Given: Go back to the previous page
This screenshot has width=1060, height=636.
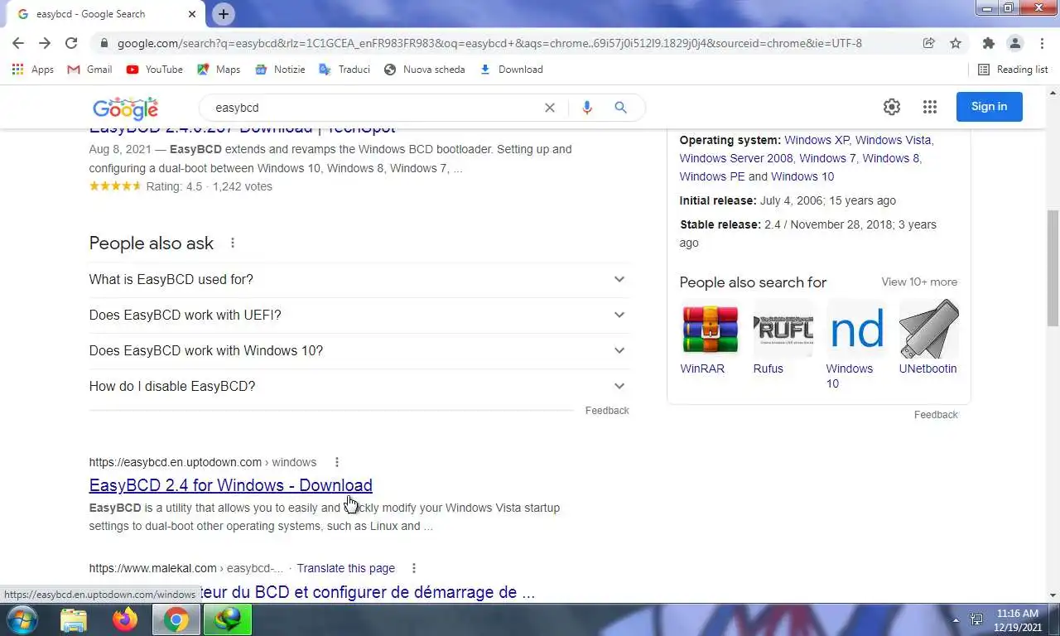Looking at the screenshot, I should [18, 43].
